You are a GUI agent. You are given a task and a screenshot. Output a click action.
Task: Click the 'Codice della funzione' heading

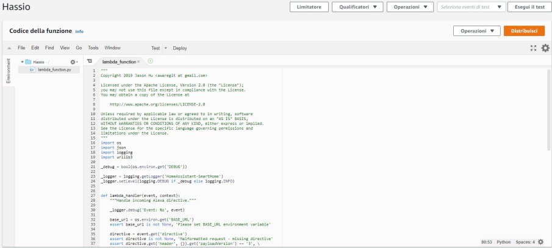point(40,31)
